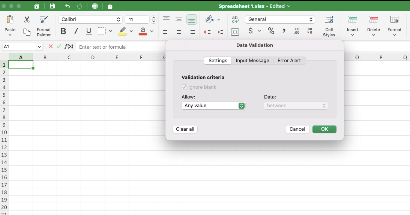Toggle Italic text formatting
The width and height of the screenshot is (410, 215).
point(76,31)
